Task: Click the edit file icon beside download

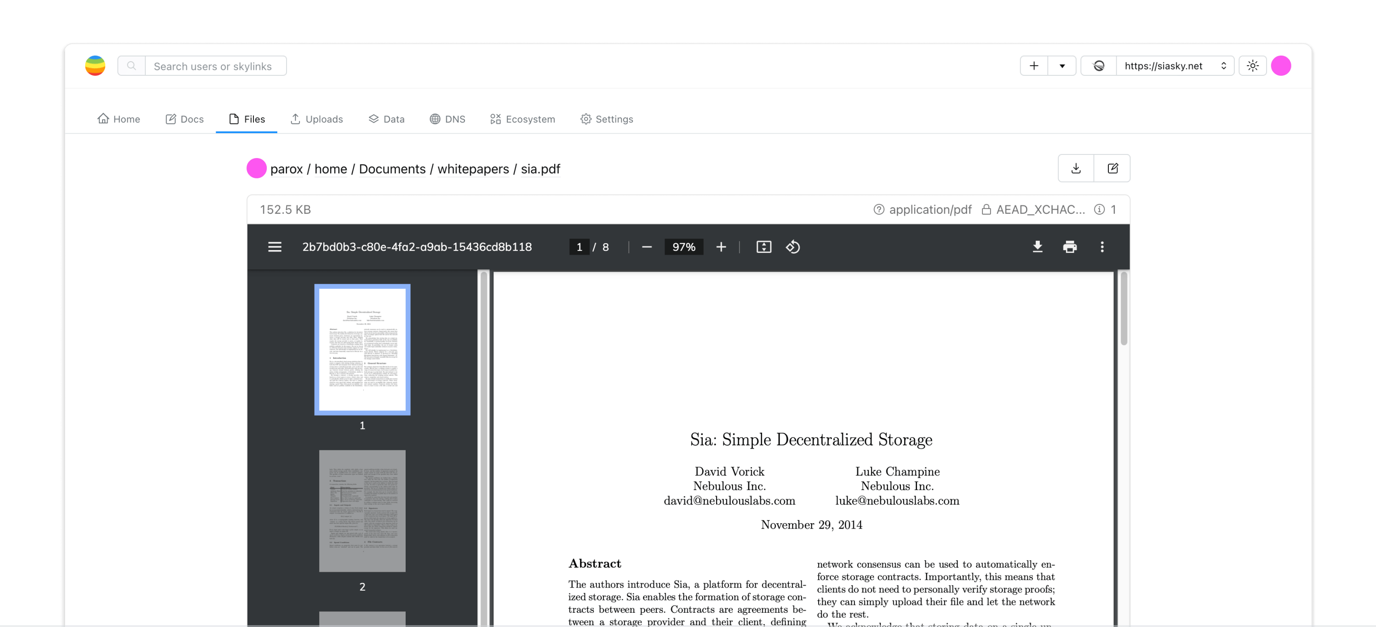Action: click(1112, 169)
